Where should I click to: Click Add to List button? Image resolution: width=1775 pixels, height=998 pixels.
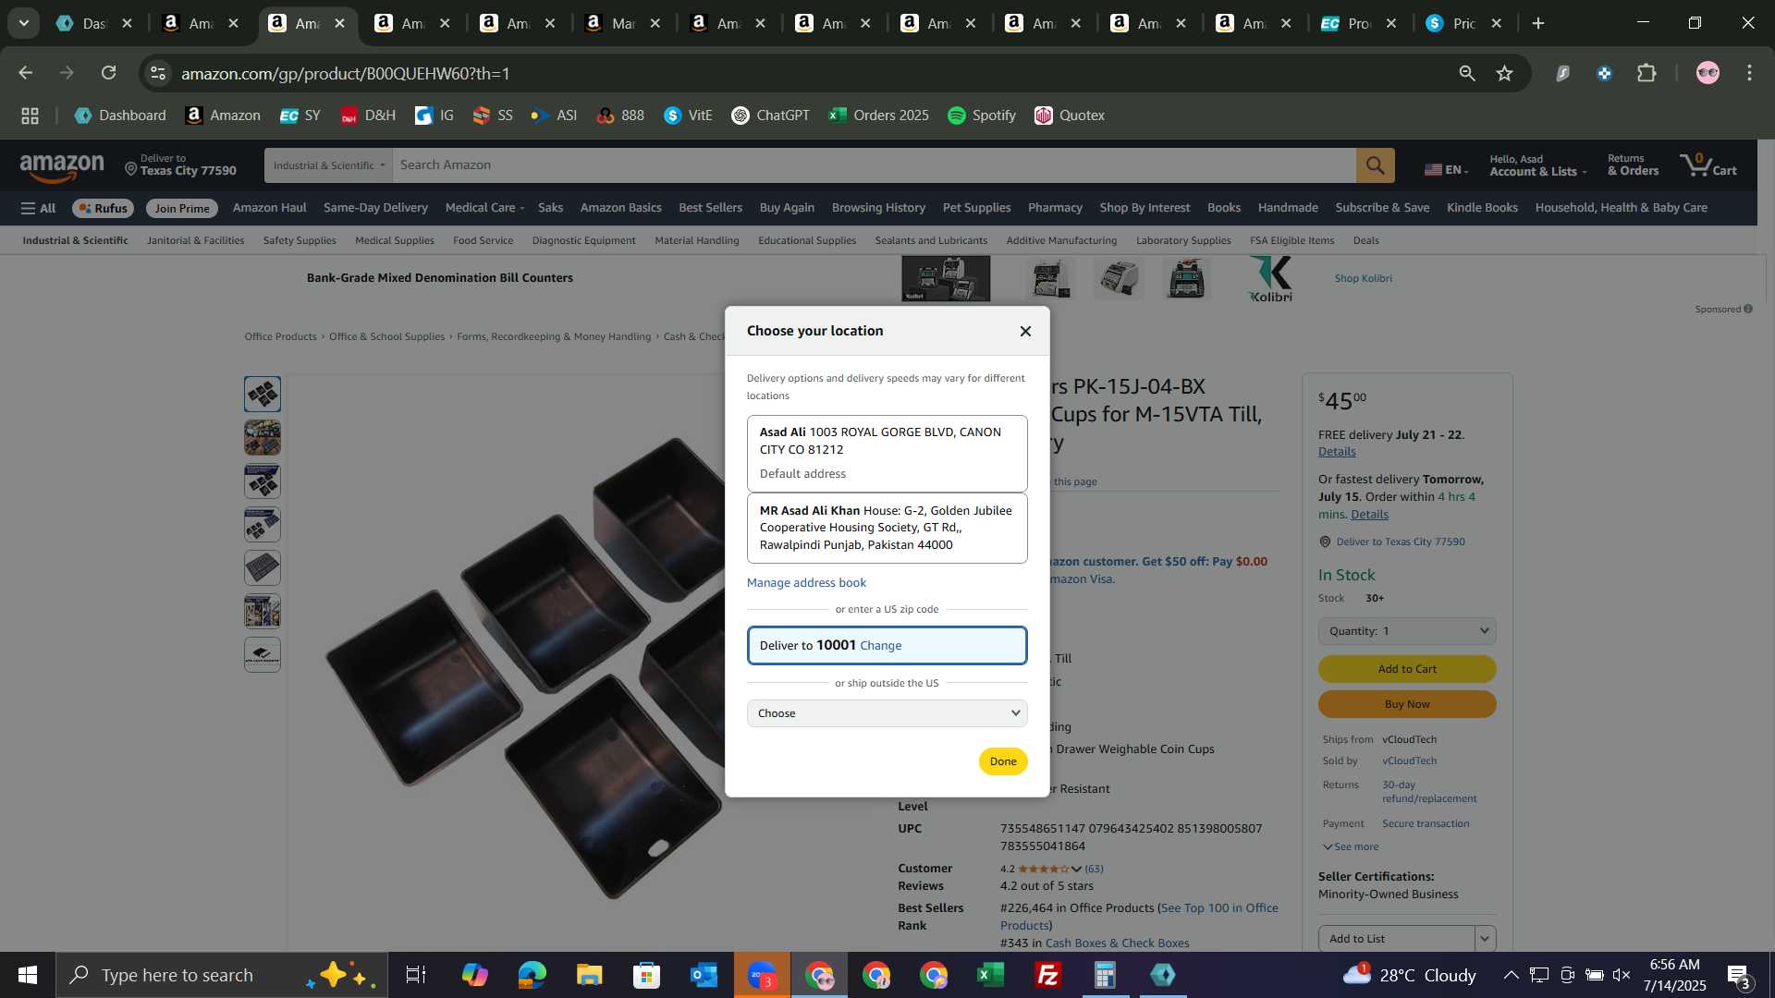point(1396,939)
